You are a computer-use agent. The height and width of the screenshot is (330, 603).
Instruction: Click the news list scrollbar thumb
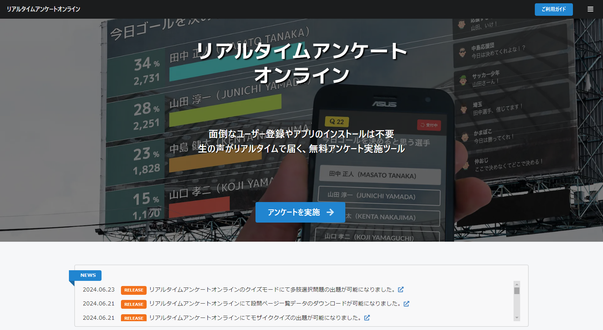click(x=517, y=291)
